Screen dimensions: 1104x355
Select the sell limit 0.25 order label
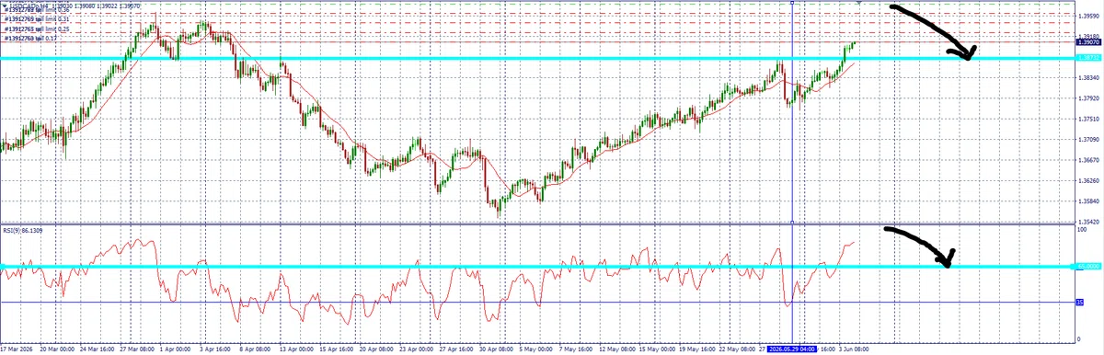[37, 29]
